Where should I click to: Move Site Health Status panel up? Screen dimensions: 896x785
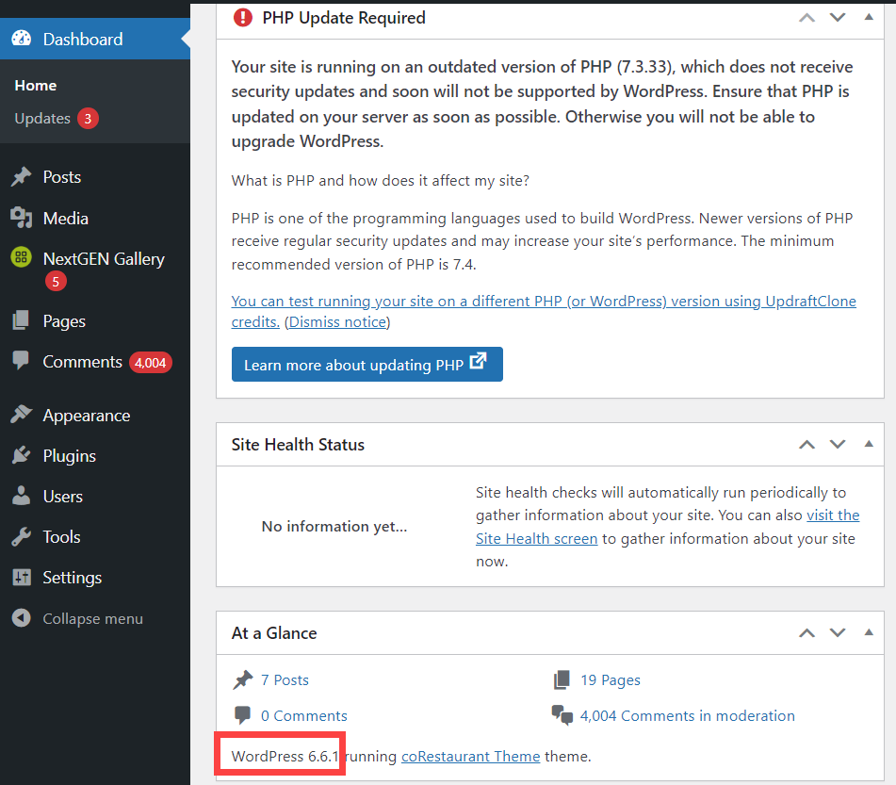coord(806,444)
